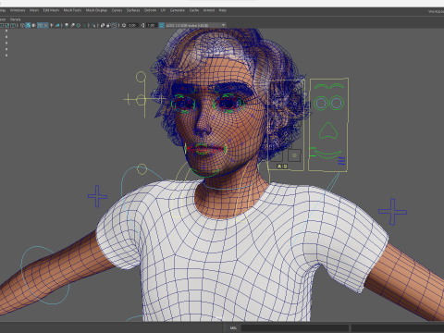Click the exposure reset icon
444x333 pixels.
[x=124, y=25]
